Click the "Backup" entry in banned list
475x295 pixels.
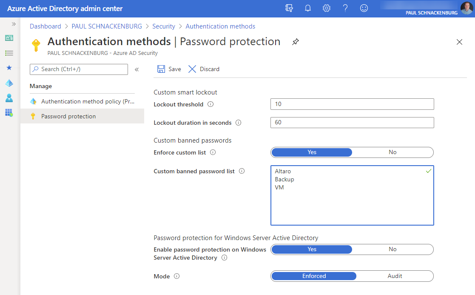click(284, 179)
